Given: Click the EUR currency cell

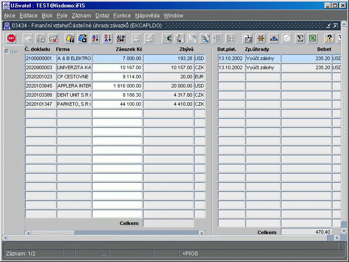Looking at the screenshot, I should click(x=199, y=77).
